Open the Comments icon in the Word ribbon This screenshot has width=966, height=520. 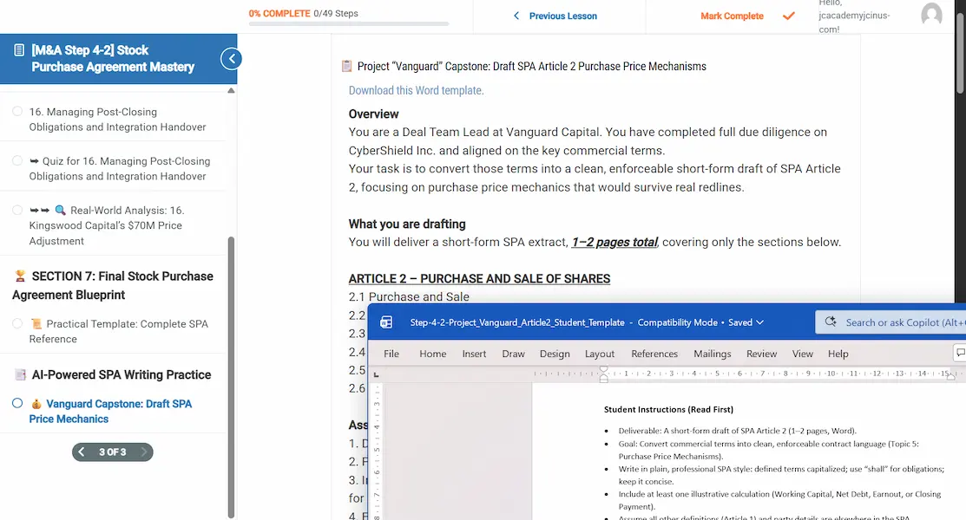(x=960, y=354)
